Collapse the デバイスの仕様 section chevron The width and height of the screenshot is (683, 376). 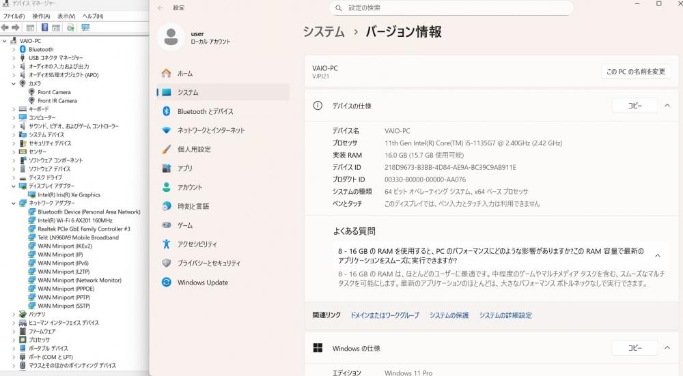[x=667, y=105]
